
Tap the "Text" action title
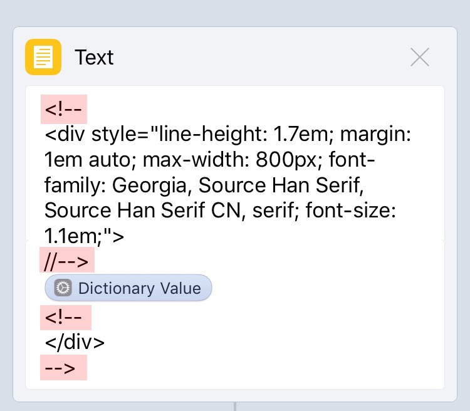pos(94,58)
